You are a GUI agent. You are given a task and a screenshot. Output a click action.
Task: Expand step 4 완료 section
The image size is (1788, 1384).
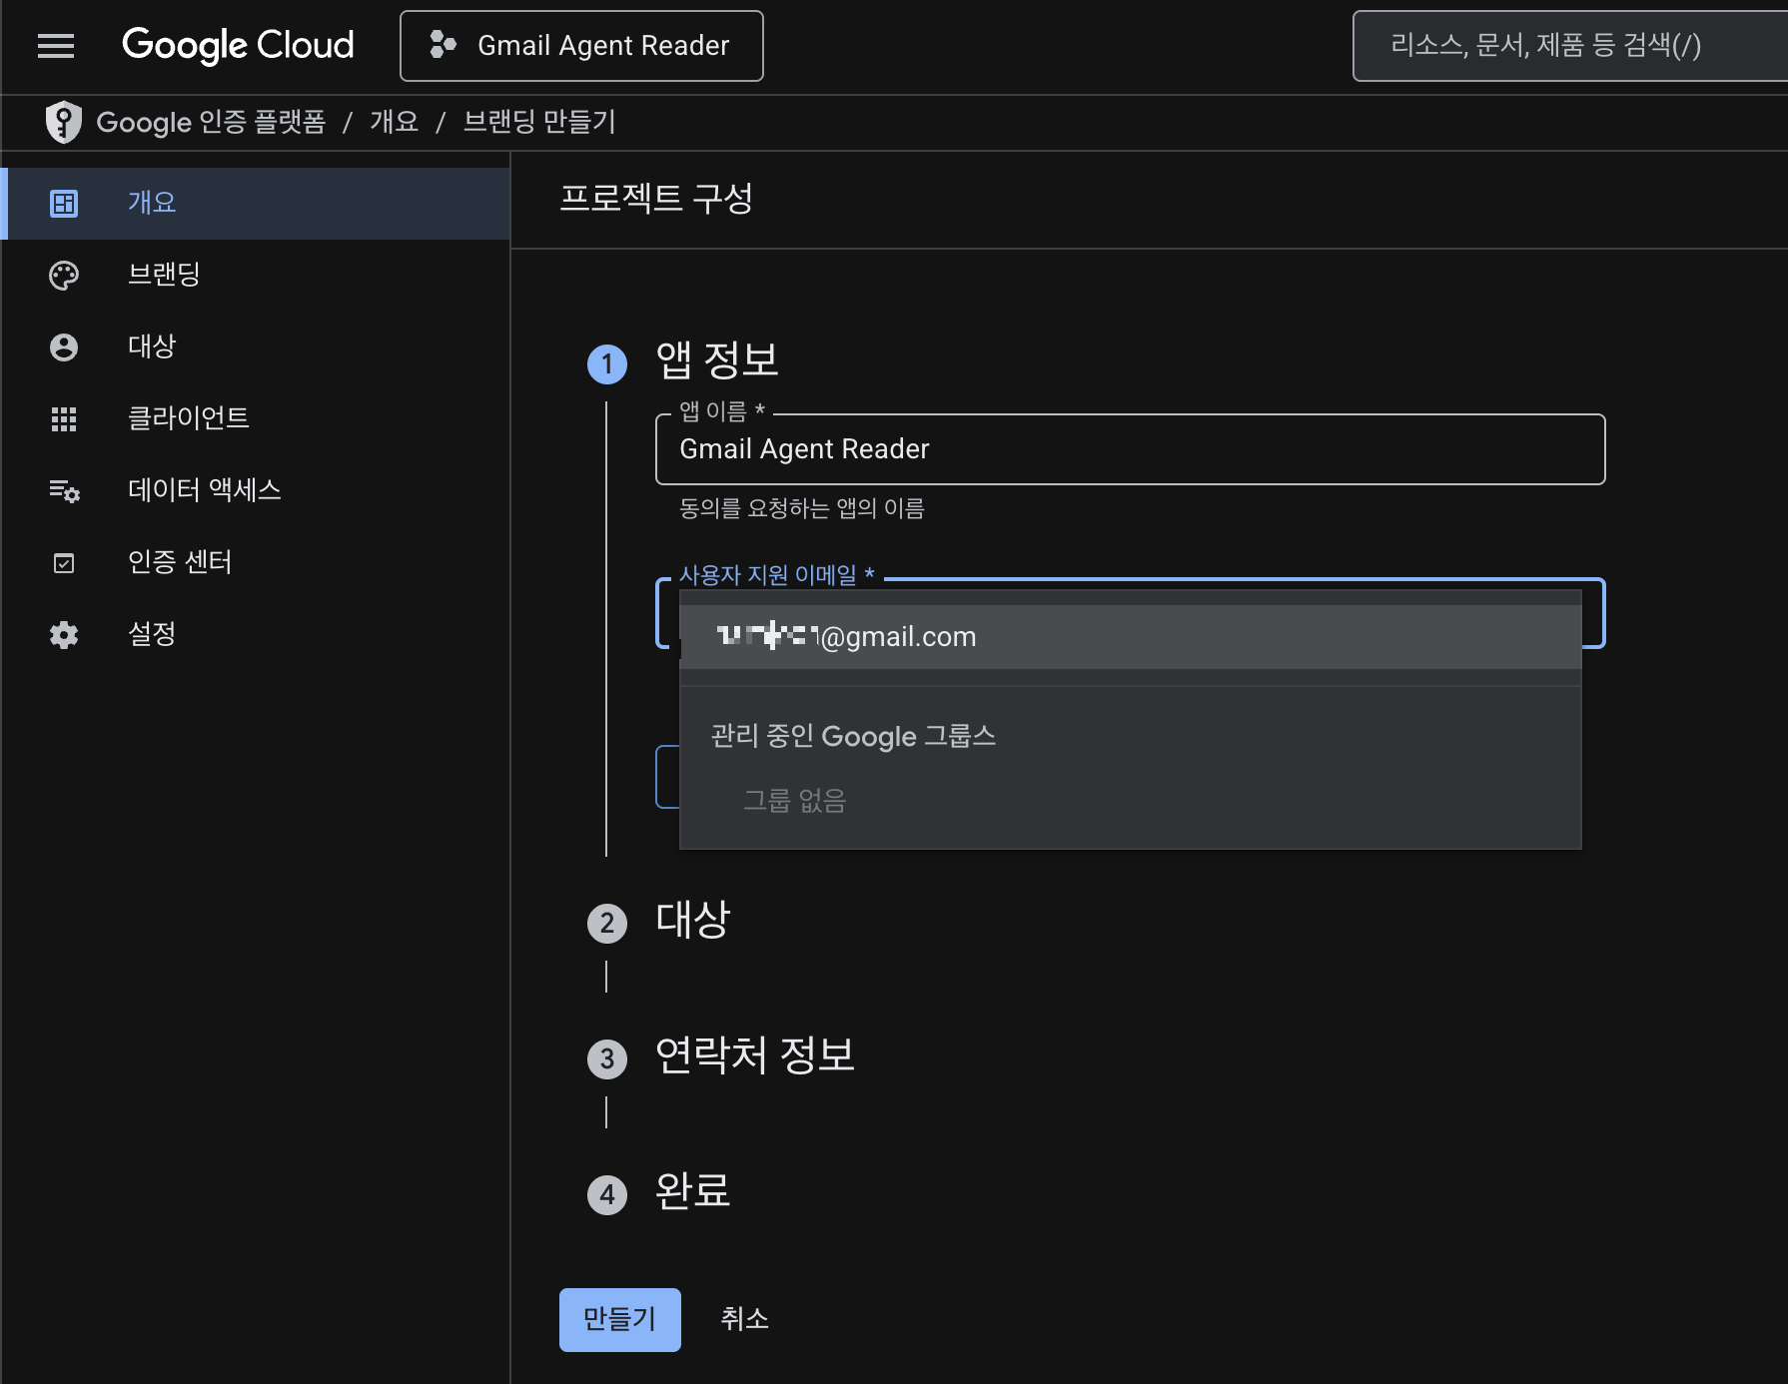click(x=692, y=1191)
